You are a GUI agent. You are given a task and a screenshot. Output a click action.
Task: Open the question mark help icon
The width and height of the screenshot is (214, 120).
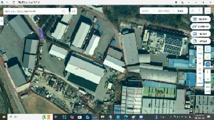tap(199, 11)
